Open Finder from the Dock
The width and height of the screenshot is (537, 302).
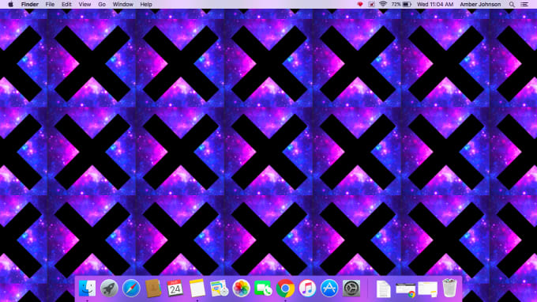pyautogui.click(x=87, y=288)
